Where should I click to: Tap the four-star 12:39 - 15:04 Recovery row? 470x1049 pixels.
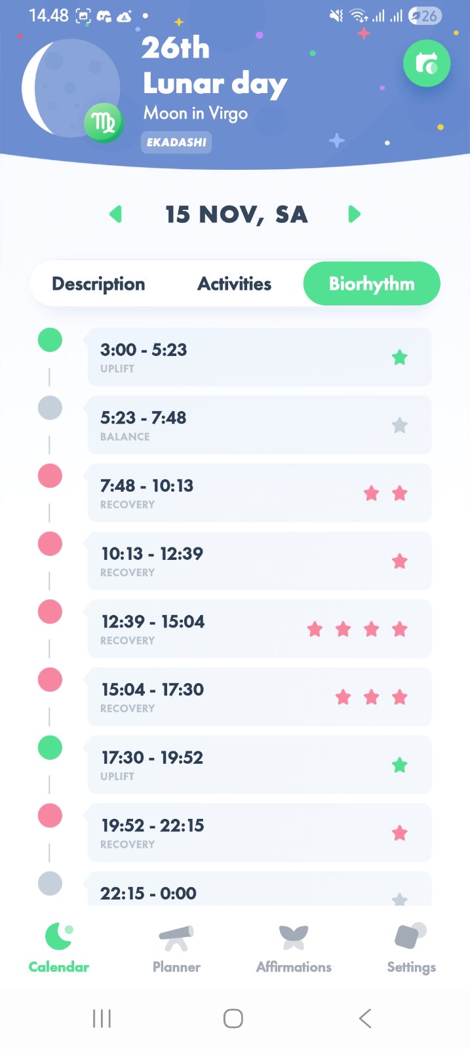pos(259,629)
